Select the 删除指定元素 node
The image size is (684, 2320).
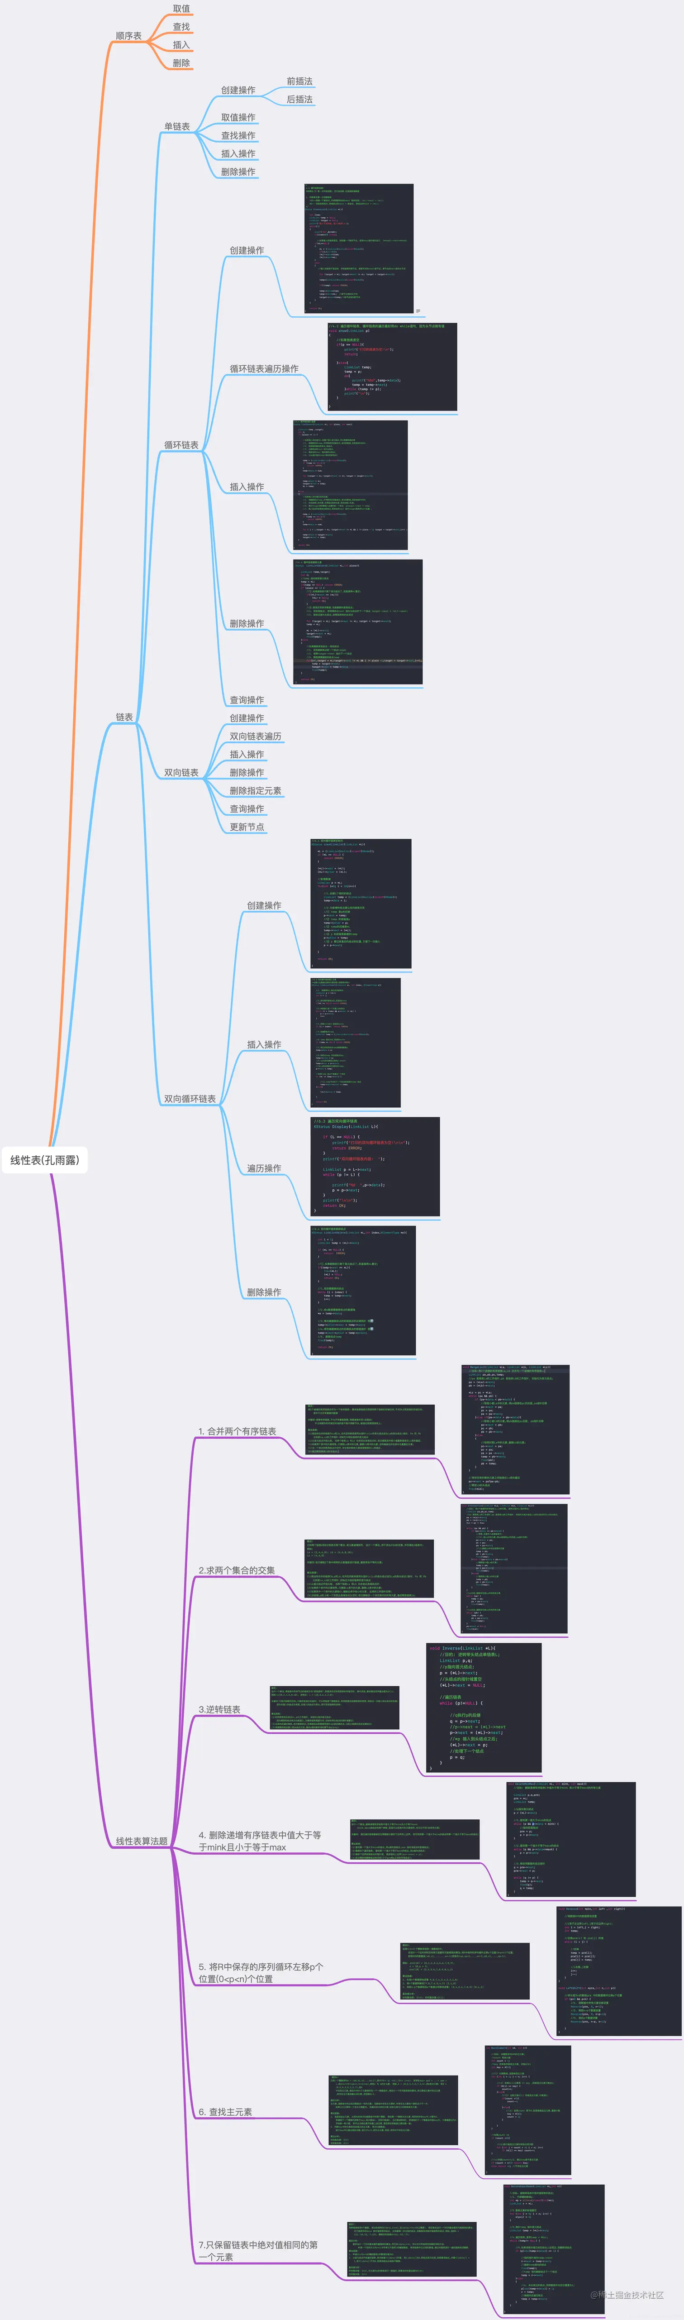click(256, 790)
